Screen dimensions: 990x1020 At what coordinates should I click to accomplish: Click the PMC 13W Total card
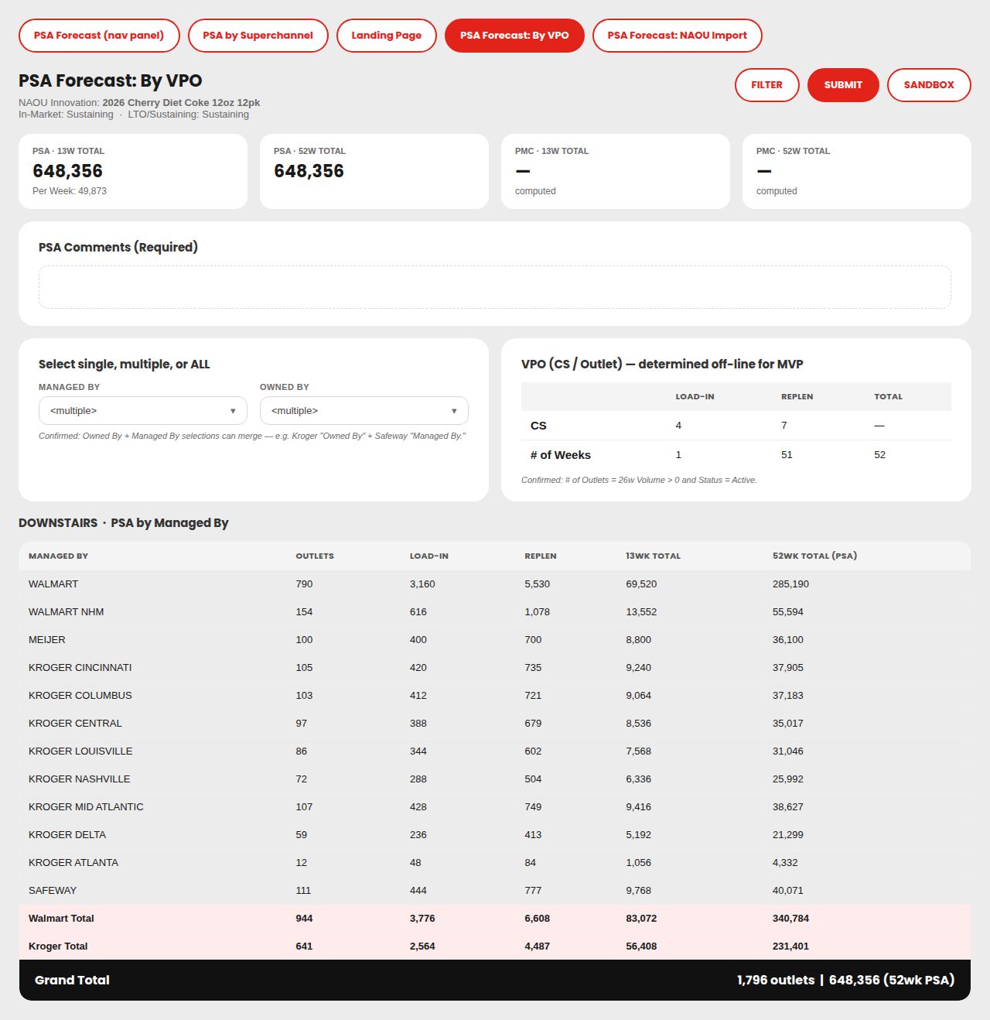(x=616, y=171)
